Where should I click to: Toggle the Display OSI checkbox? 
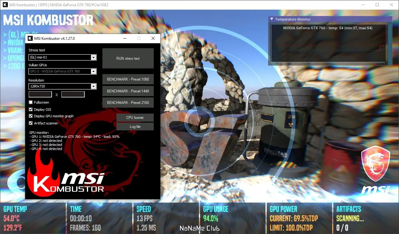(31, 110)
